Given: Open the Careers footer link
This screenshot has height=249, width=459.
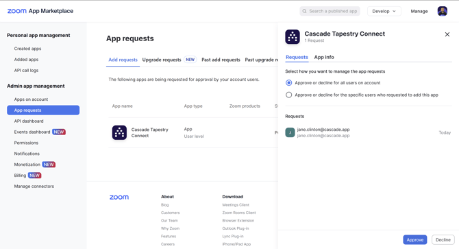Looking at the screenshot, I should coord(167,244).
